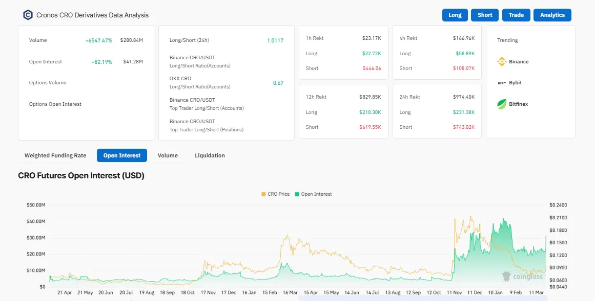The width and height of the screenshot is (595, 301).
Task: Hide the CRO Price series in the legend
Action: tap(275, 194)
